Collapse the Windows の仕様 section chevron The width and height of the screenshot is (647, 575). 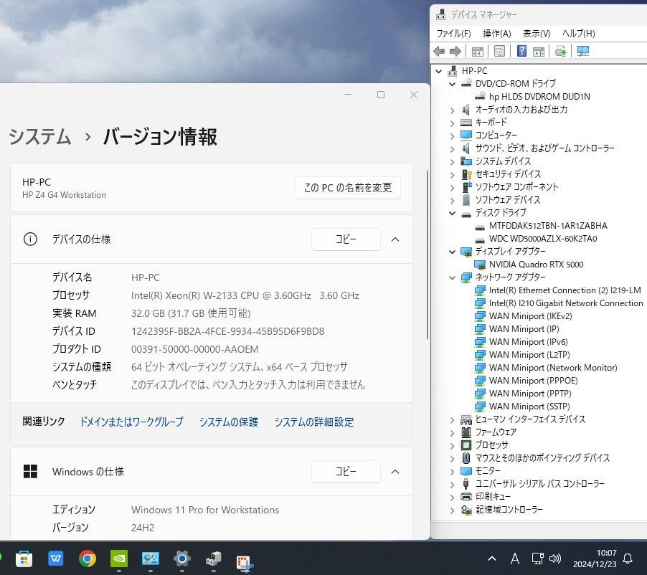click(395, 472)
